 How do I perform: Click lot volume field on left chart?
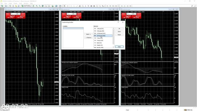[15, 14]
